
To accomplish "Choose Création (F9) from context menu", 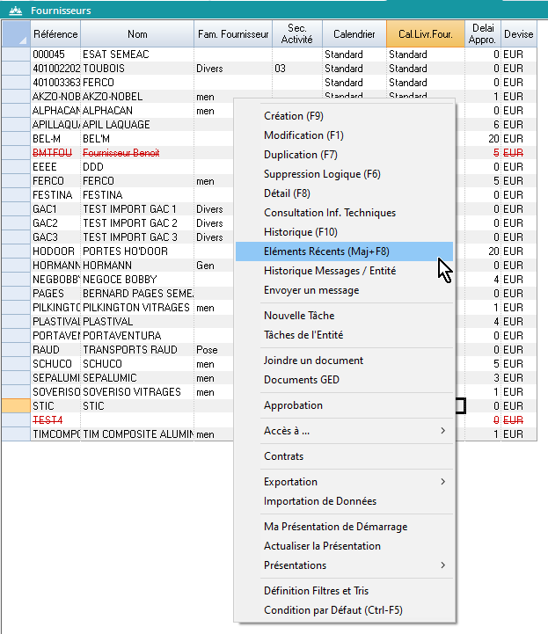I will pos(295,116).
